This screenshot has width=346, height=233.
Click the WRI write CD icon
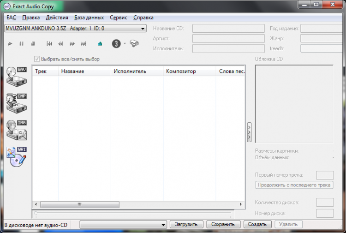coord(17,157)
